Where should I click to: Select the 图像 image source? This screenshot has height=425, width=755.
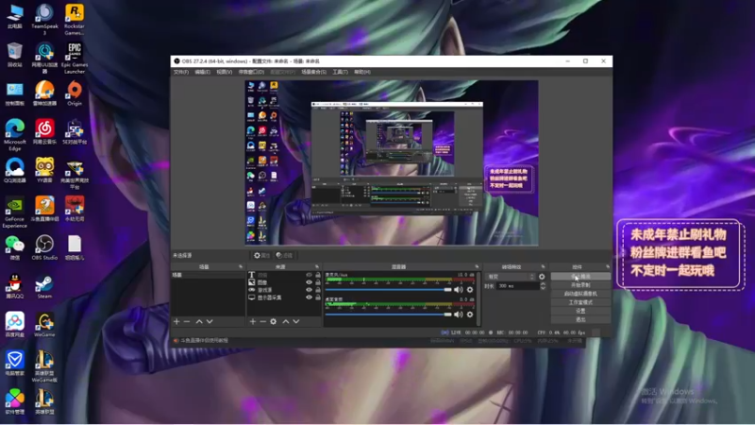point(284,282)
